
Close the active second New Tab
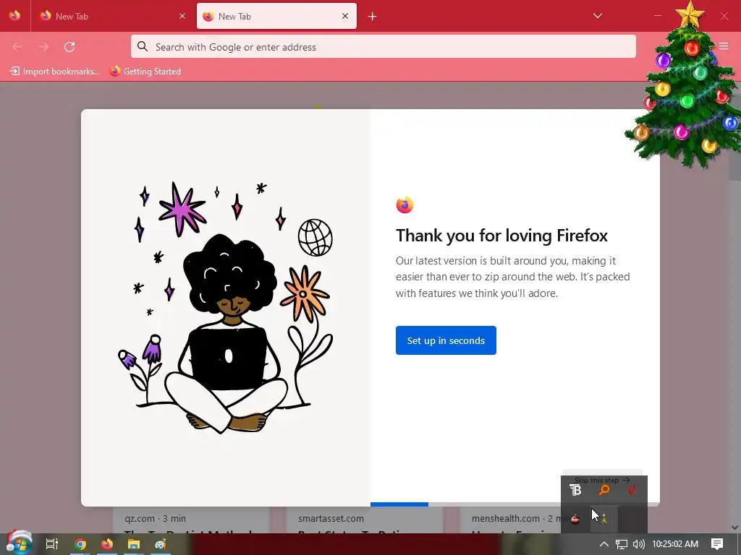pos(345,16)
